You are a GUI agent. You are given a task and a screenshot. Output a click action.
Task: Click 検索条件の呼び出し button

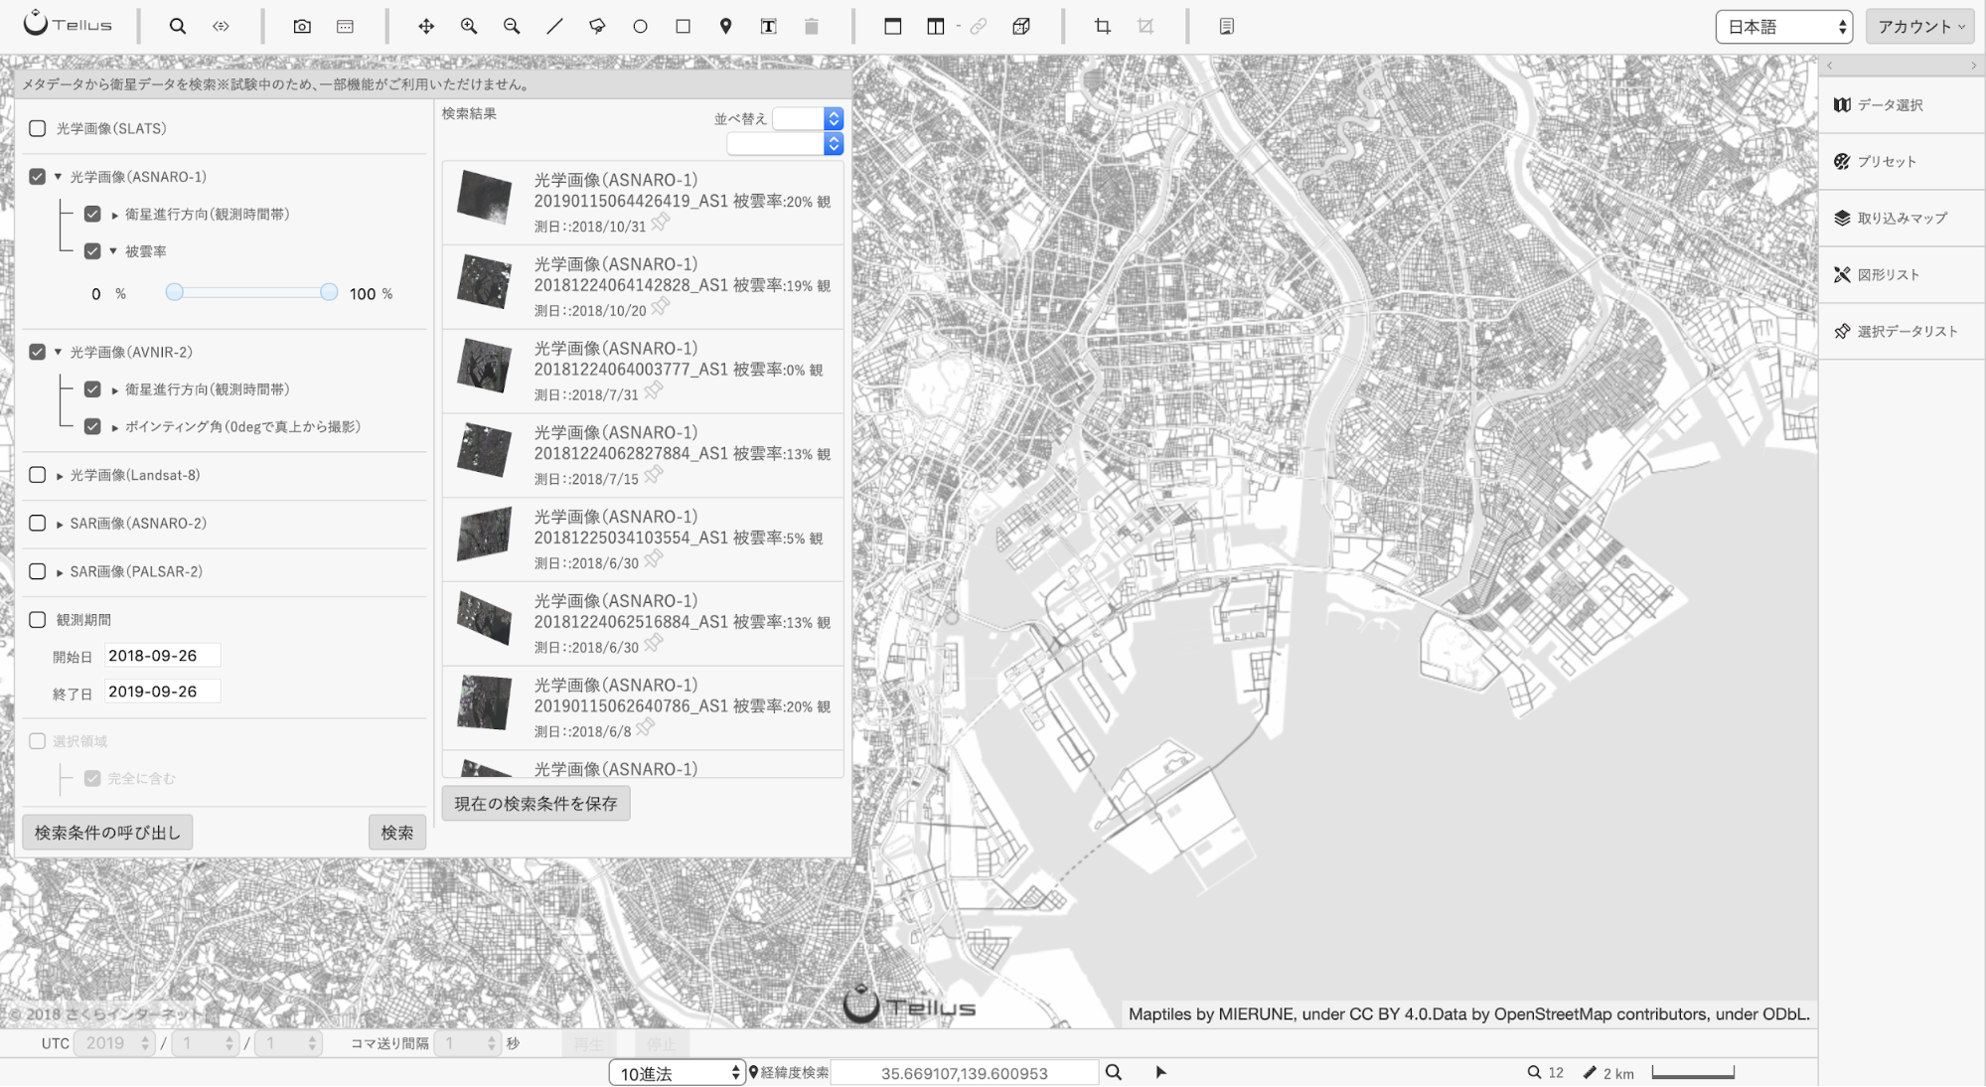click(x=107, y=833)
